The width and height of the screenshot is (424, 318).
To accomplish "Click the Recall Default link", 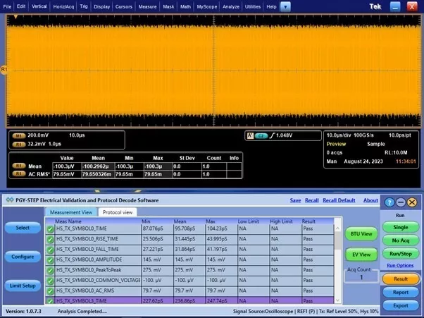I will click(339, 200).
